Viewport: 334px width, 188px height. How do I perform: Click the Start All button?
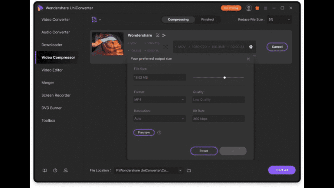[x=282, y=170]
